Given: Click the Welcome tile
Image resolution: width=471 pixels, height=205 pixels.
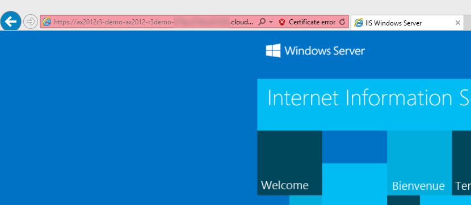Looking at the screenshot, I should pos(289,163).
